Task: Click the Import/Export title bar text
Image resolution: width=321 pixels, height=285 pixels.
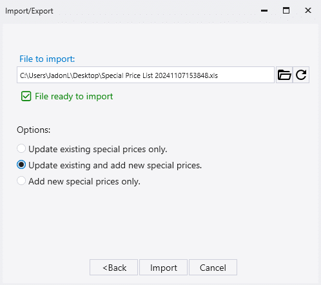Action: [x=29, y=11]
